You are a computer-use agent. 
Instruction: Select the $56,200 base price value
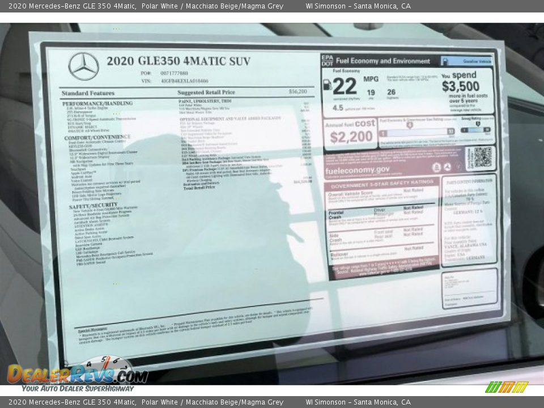297,92
